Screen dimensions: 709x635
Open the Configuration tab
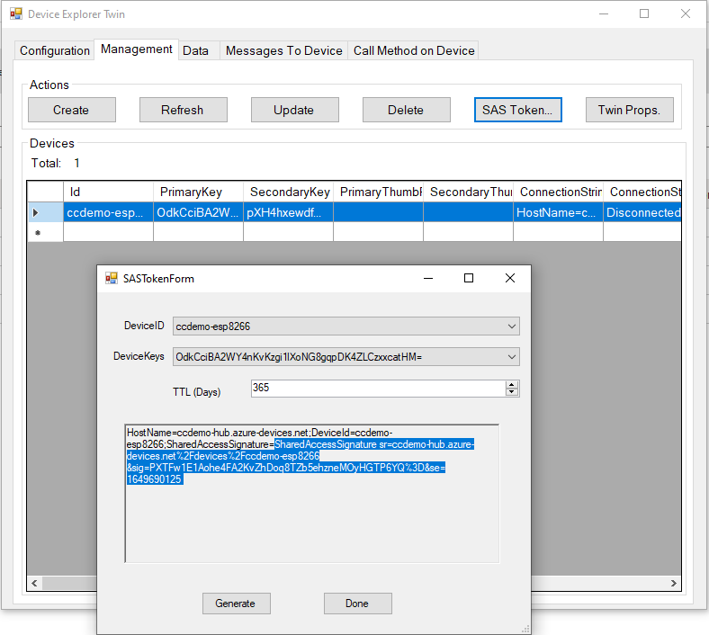coord(54,50)
